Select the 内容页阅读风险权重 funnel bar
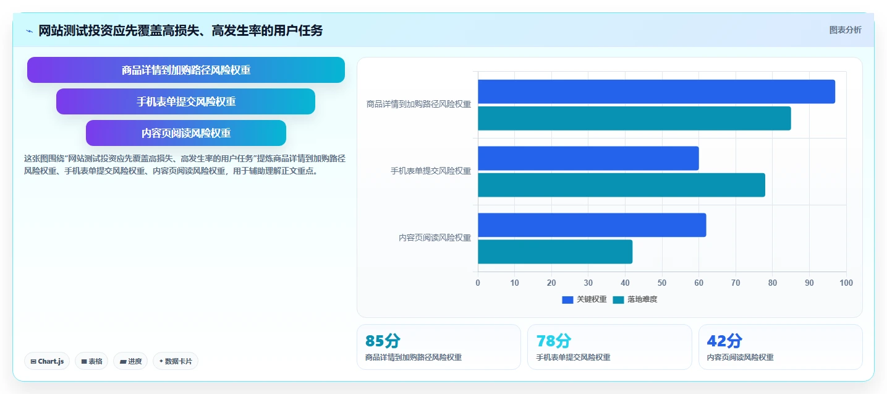Viewport: 887px width, 394px height. click(186, 133)
